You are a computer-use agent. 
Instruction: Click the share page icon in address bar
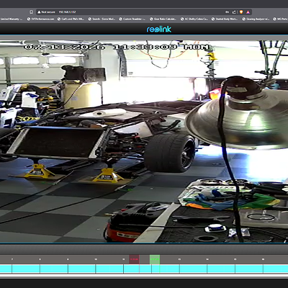pos(234,12)
